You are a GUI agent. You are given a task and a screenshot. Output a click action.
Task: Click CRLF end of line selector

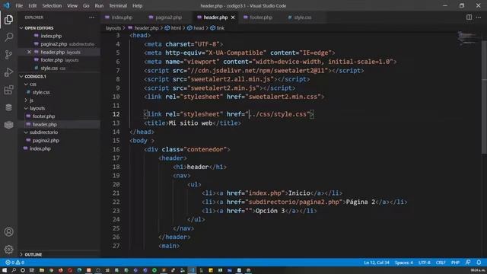[441, 263]
